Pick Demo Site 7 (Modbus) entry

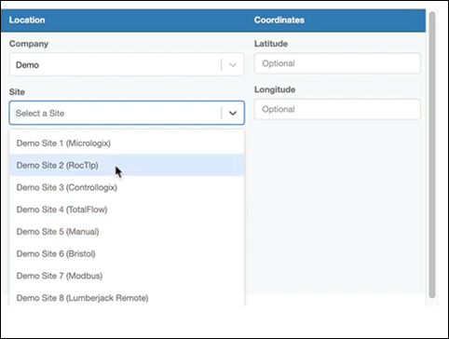127,276
